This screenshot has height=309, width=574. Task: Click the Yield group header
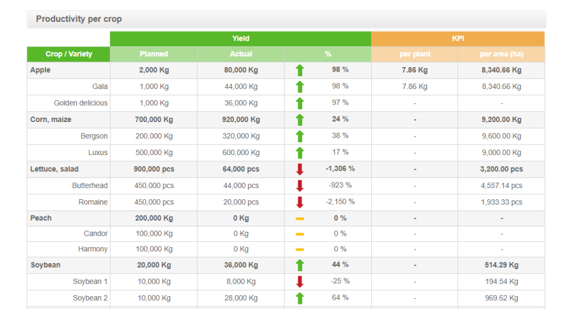pos(241,39)
